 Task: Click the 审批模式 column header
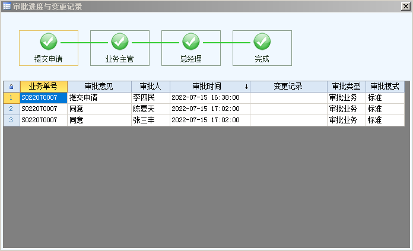click(x=385, y=87)
